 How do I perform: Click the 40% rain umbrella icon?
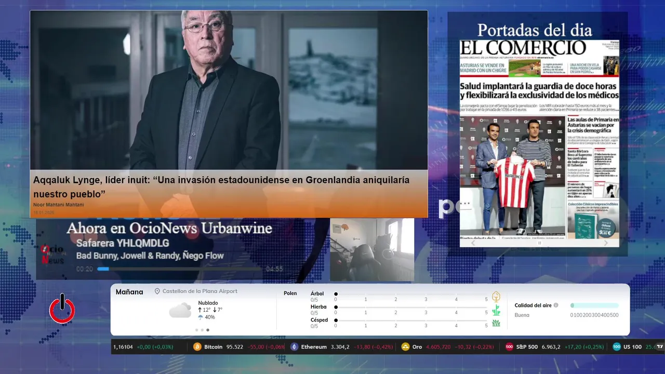click(x=201, y=317)
